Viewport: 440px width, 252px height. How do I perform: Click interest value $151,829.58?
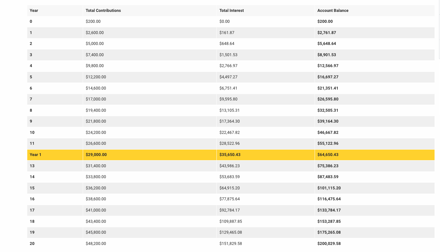[231, 244]
